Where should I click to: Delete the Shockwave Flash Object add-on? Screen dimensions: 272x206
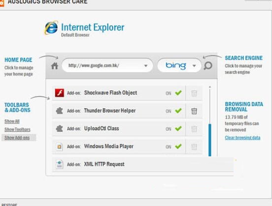pos(194,93)
